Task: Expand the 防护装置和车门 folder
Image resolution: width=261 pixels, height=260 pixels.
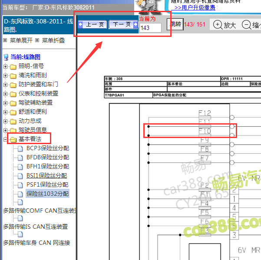Action: 5,85
